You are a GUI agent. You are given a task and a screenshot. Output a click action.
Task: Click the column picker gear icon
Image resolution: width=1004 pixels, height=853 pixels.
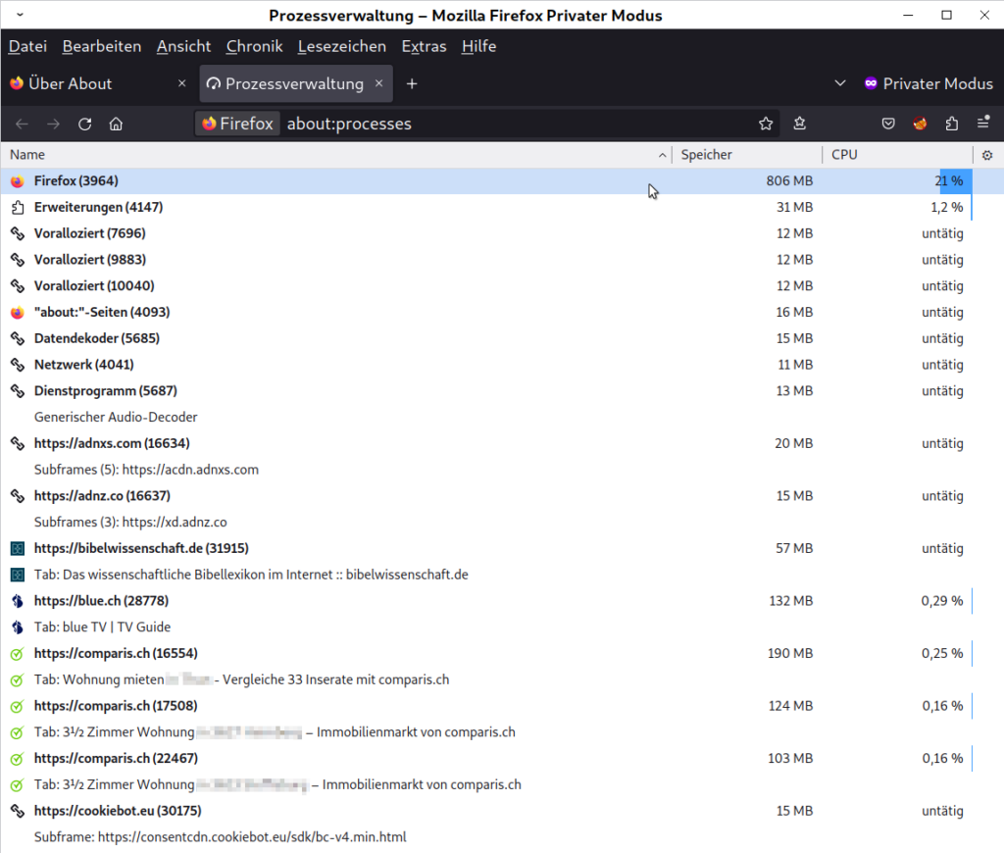tap(987, 155)
